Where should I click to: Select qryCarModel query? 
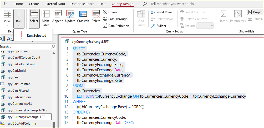tap(17, 71)
